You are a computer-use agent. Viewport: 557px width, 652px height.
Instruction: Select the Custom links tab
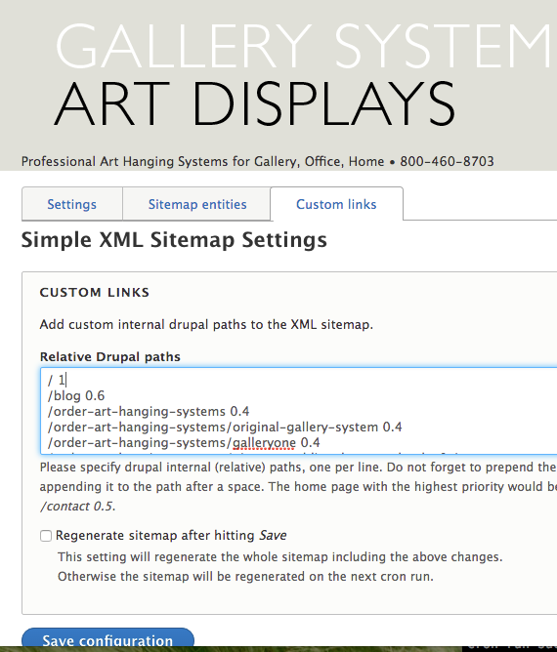click(336, 204)
